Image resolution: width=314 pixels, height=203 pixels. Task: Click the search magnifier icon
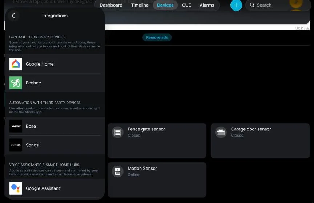click(x=252, y=5)
